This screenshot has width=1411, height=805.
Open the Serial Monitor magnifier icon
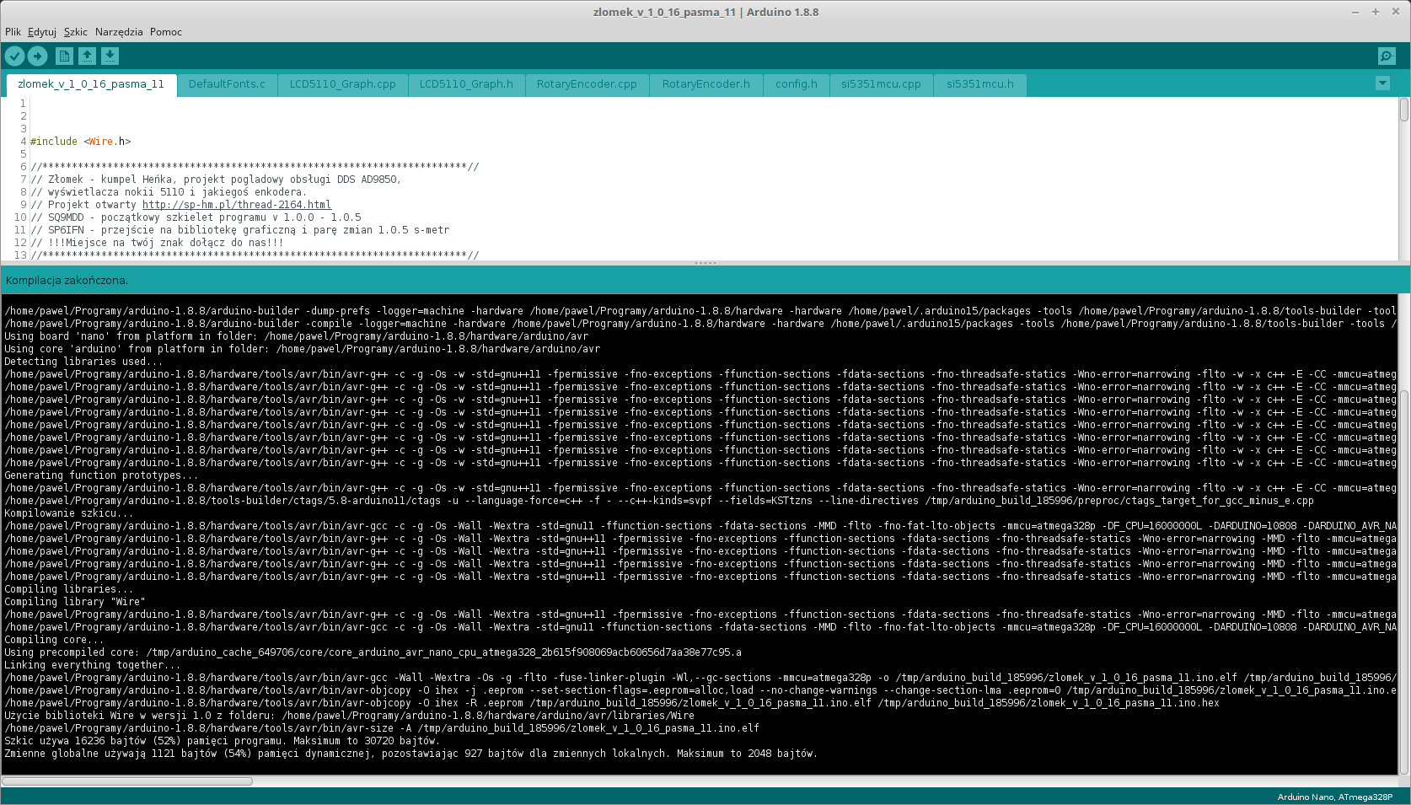click(x=1387, y=56)
